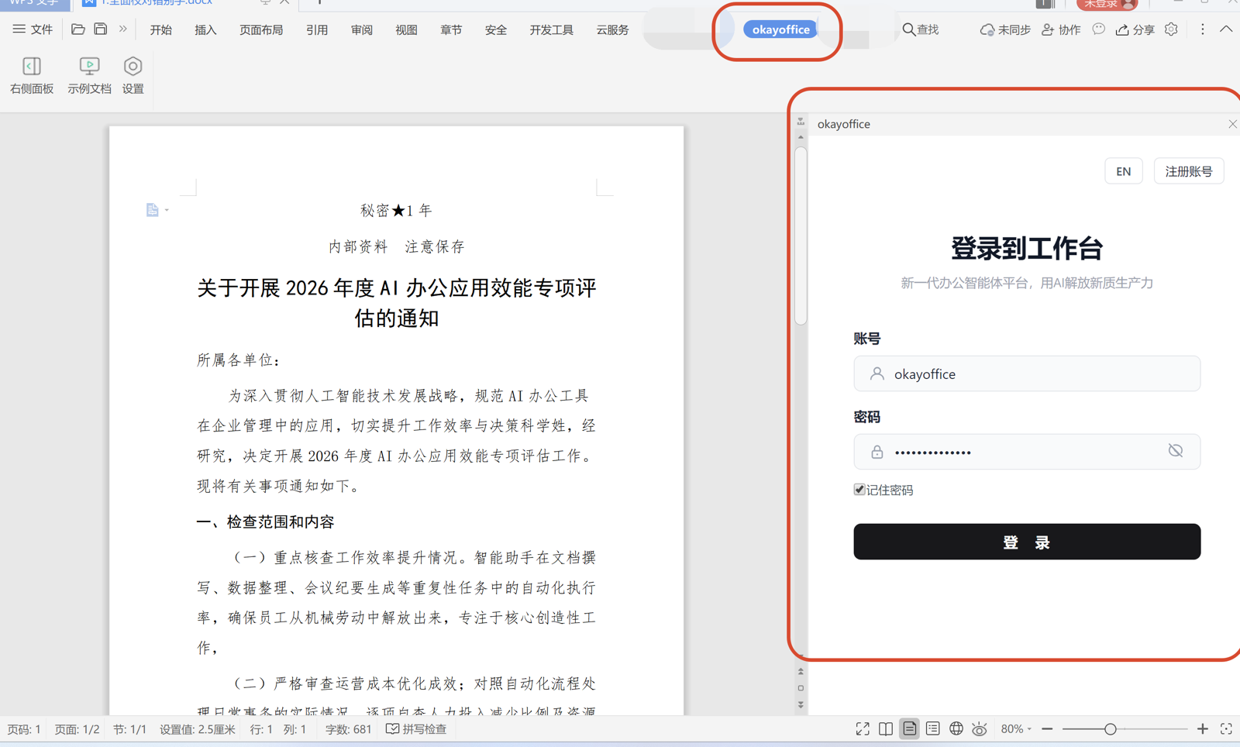The image size is (1240, 747).
Task: Click the scrollbar up arrow above the document
Action: point(801,137)
